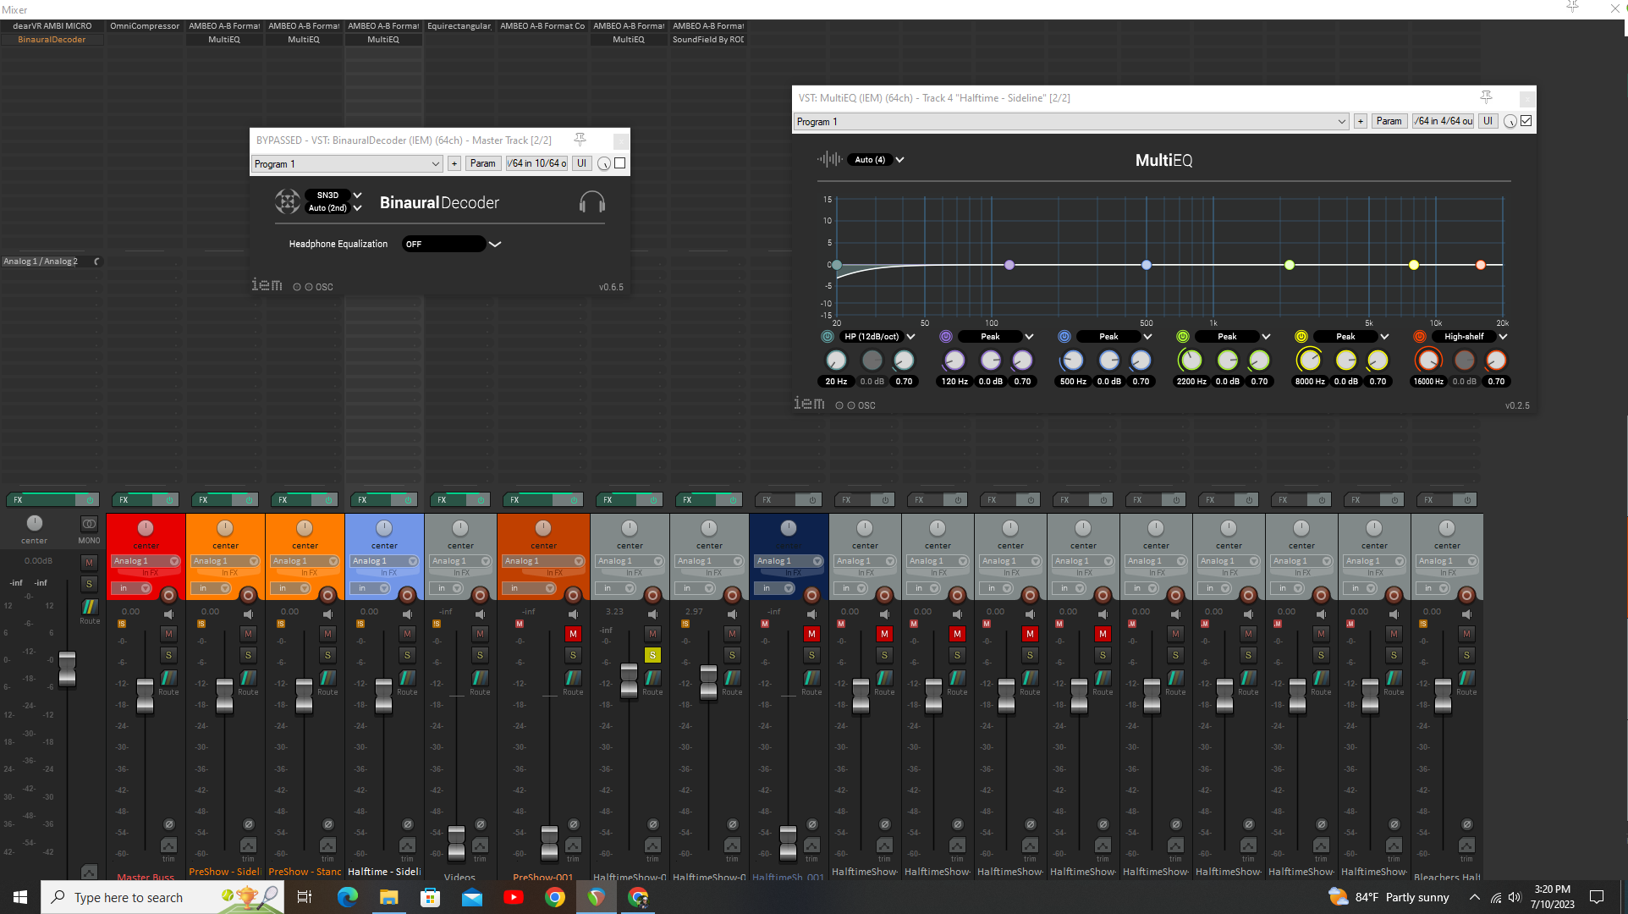This screenshot has height=914, width=1628.
Task: Click the master track Route icon
Action: pos(90,607)
